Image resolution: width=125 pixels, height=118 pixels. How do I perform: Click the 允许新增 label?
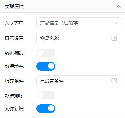pos(14,109)
